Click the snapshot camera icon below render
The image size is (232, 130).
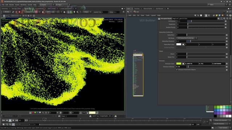59,116
